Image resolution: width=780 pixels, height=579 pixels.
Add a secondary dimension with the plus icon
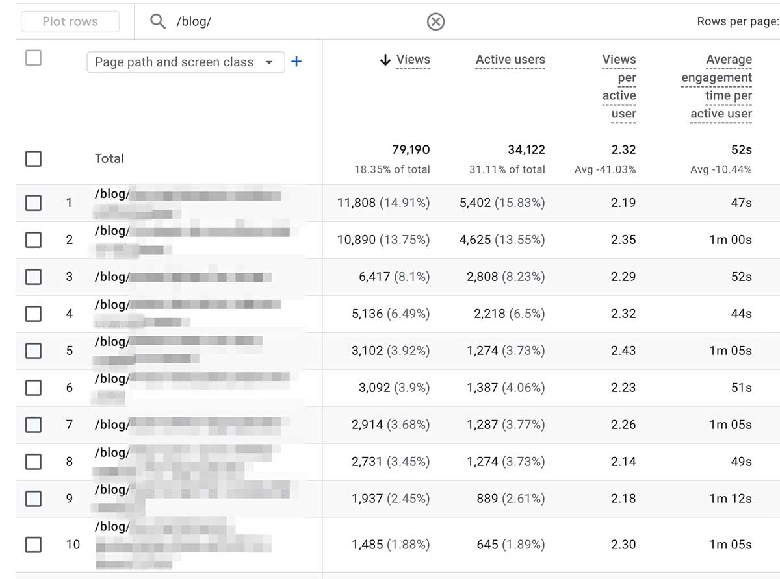pos(296,62)
